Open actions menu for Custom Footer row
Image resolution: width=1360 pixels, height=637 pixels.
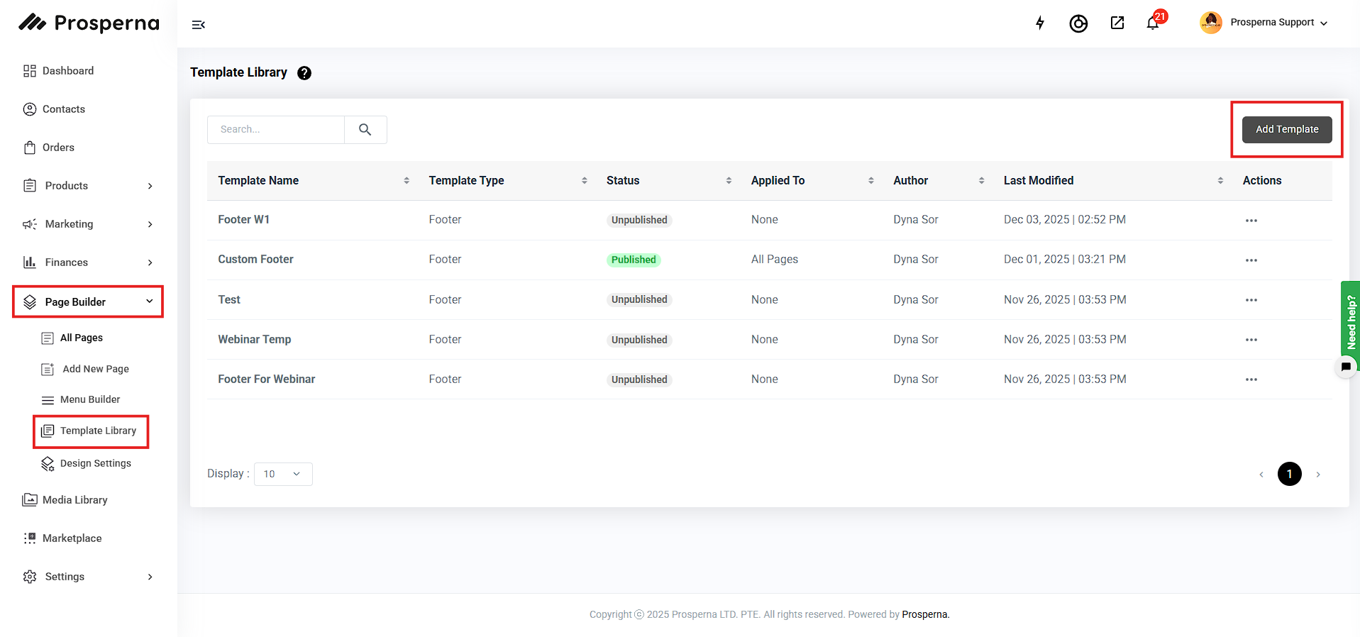click(x=1251, y=260)
